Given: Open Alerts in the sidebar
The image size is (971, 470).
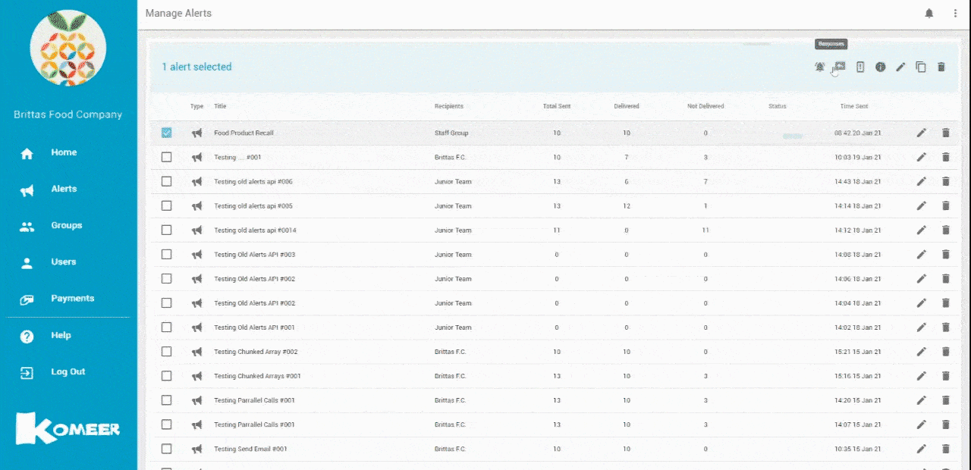Looking at the screenshot, I should pyautogui.click(x=64, y=189).
